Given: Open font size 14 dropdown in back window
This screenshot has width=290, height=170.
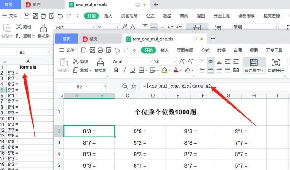Looking at the screenshot, I should tap(118, 27).
